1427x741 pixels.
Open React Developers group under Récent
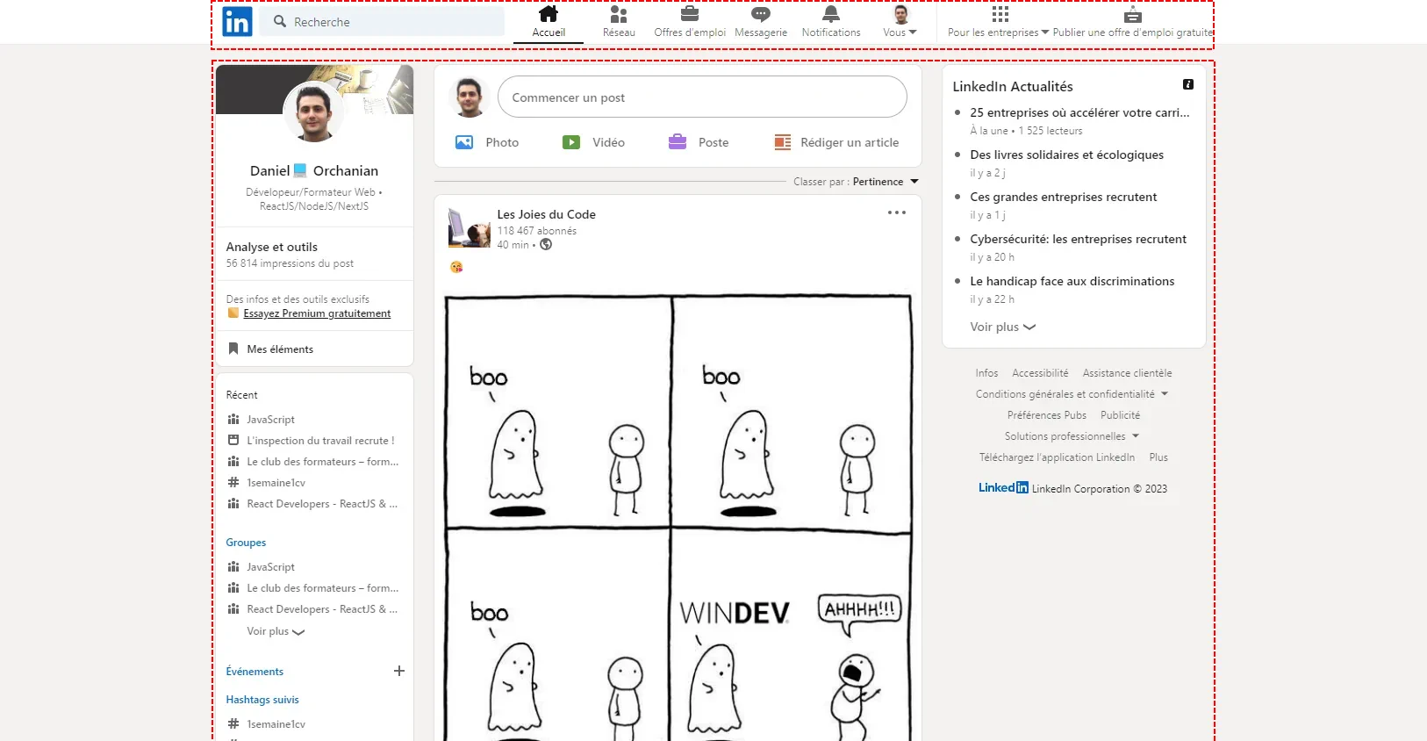(322, 504)
